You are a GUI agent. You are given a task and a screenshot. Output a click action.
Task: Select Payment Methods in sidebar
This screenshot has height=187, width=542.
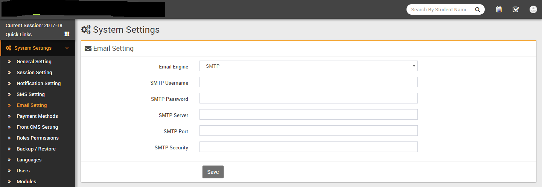(x=37, y=116)
